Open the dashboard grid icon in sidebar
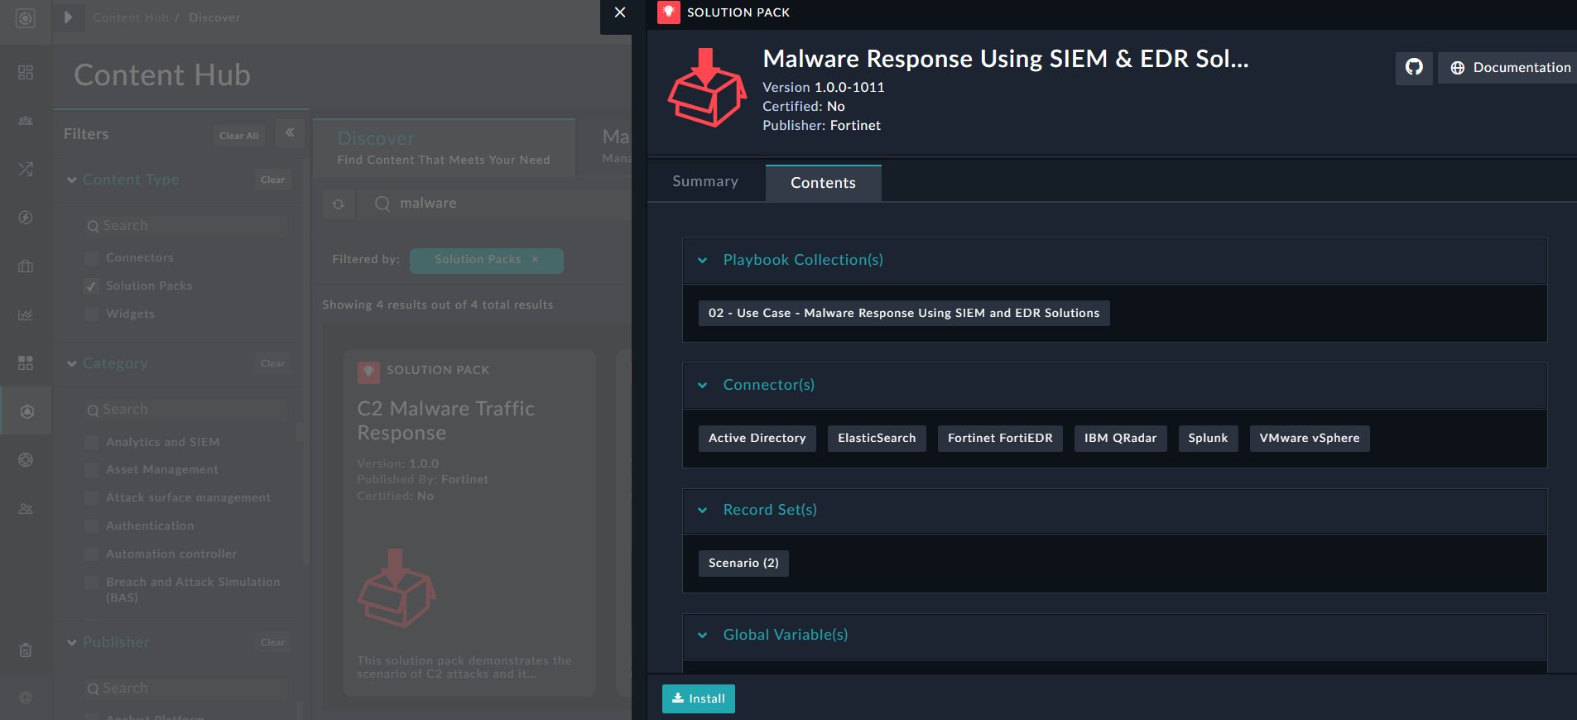The width and height of the screenshot is (1577, 720). tap(26, 72)
